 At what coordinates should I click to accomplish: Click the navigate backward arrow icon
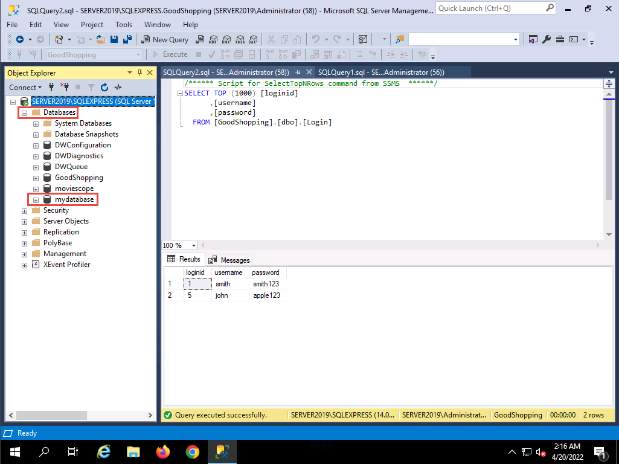[x=20, y=39]
